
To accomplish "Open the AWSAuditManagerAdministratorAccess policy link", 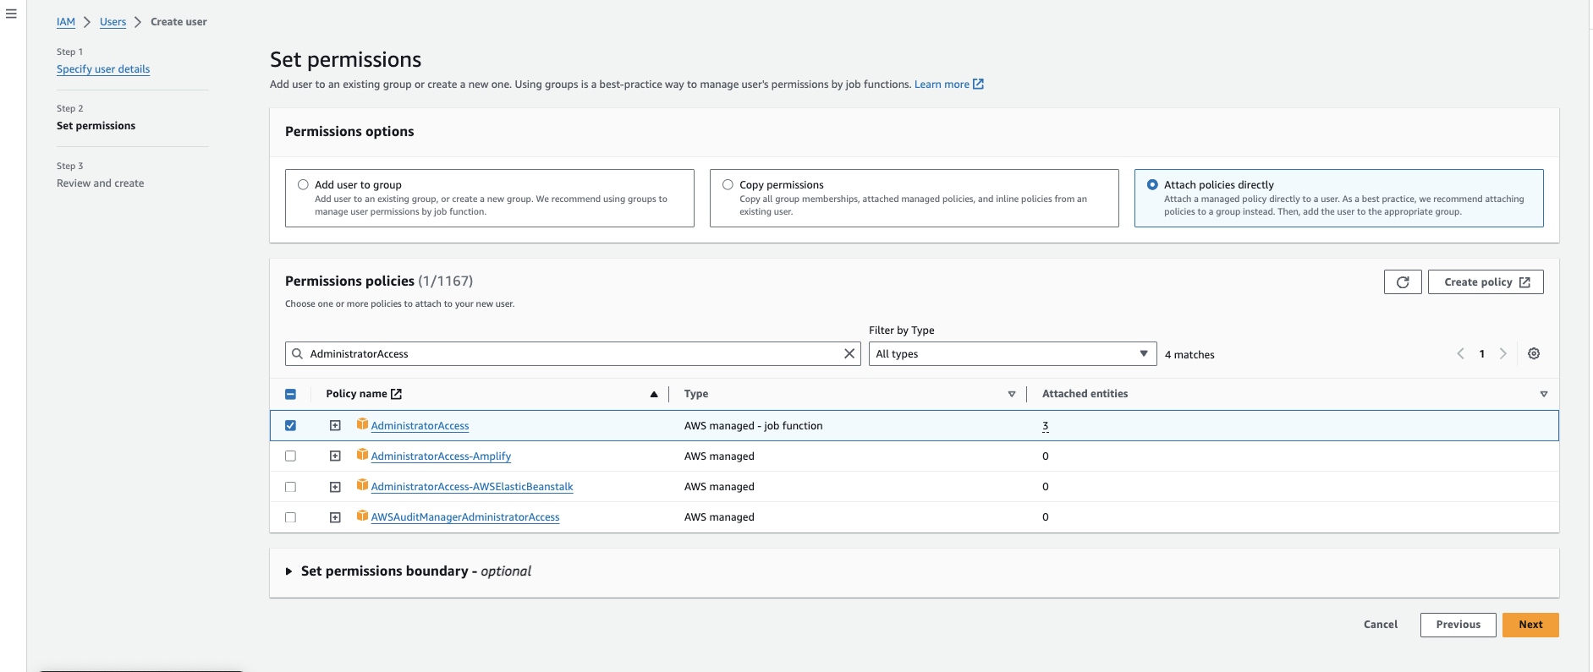I will tap(465, 517).
